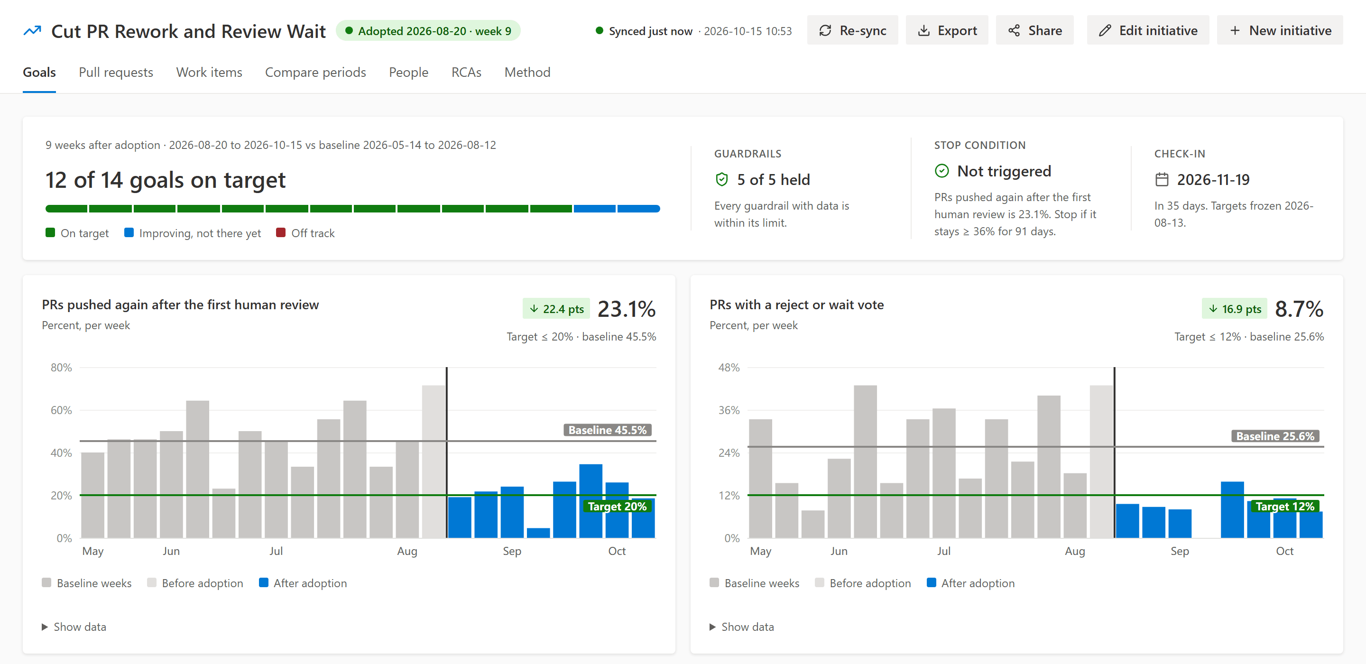Switch to the Pull requests tab
Viewport: 1366px width, 664px height.
coord(116,72)
